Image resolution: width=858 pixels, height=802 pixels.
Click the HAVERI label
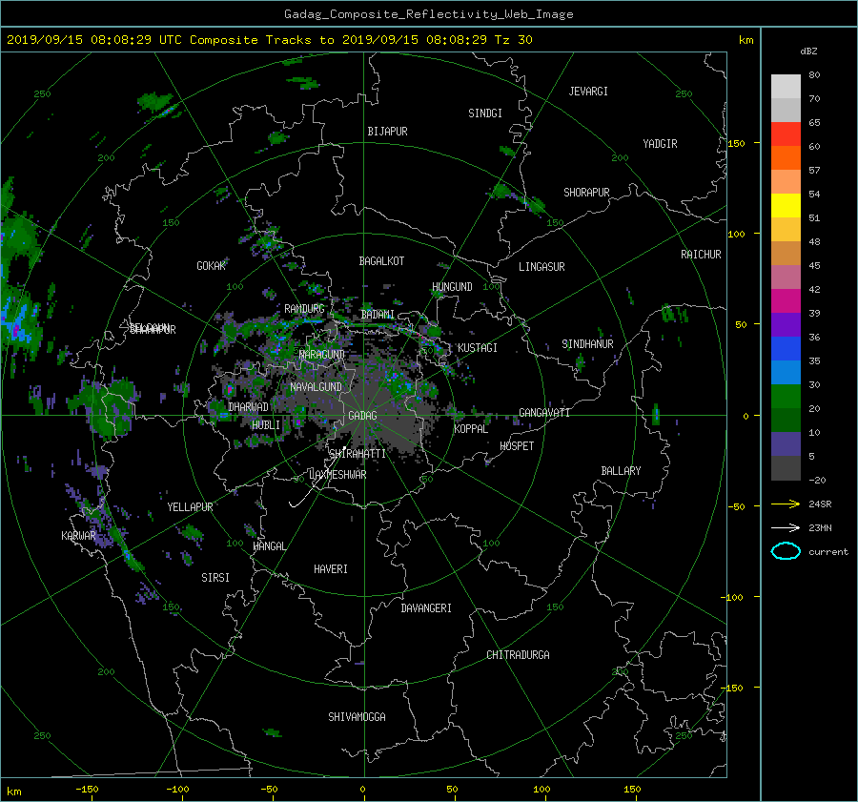(331, 569)
